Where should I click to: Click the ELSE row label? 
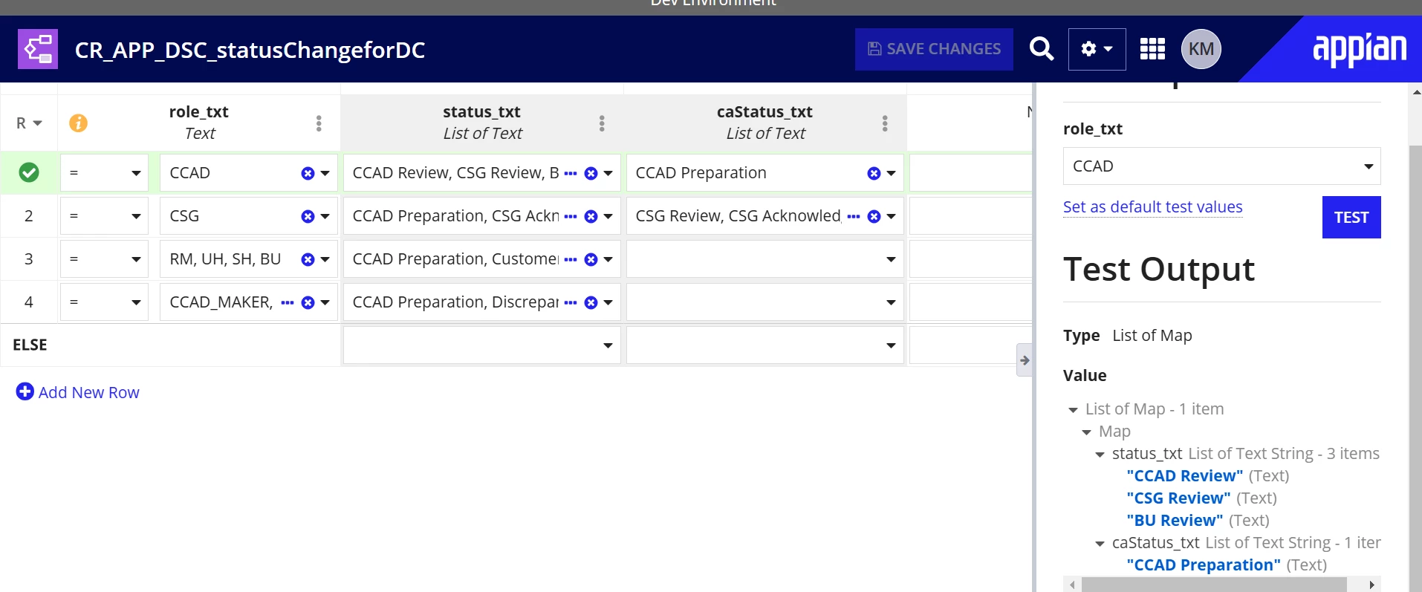30,345
